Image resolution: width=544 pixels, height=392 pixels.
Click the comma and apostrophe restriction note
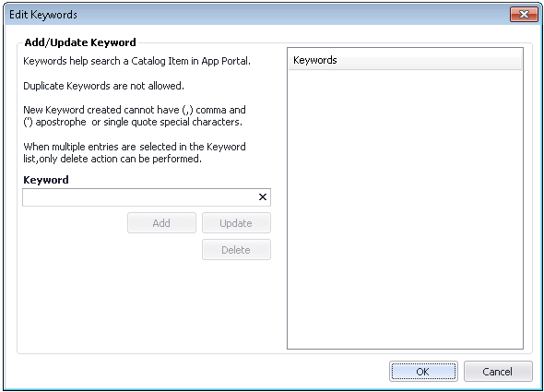135,116
